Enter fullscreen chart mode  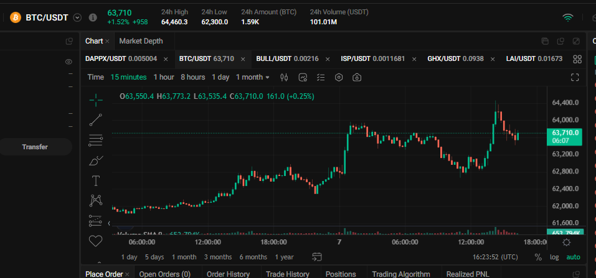(575, 78)
